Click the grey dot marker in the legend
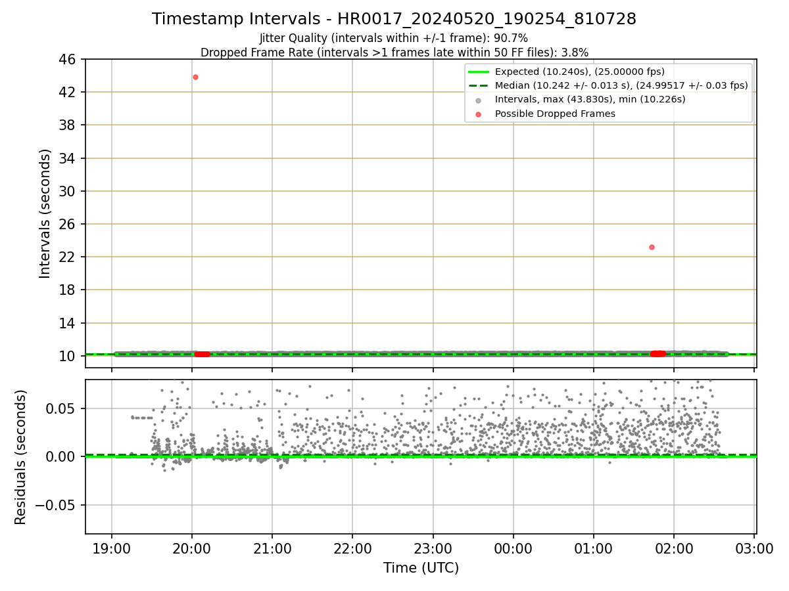 (x=478, y=100)
